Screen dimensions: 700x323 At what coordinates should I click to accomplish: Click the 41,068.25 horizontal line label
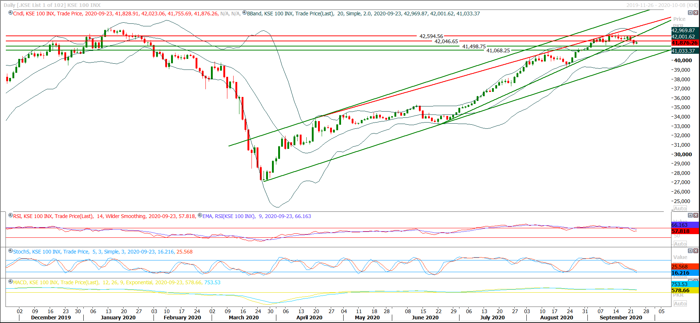tap(498, 50)
